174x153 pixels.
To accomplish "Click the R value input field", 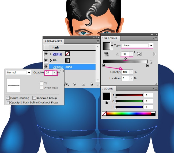I will coord(149,95).
